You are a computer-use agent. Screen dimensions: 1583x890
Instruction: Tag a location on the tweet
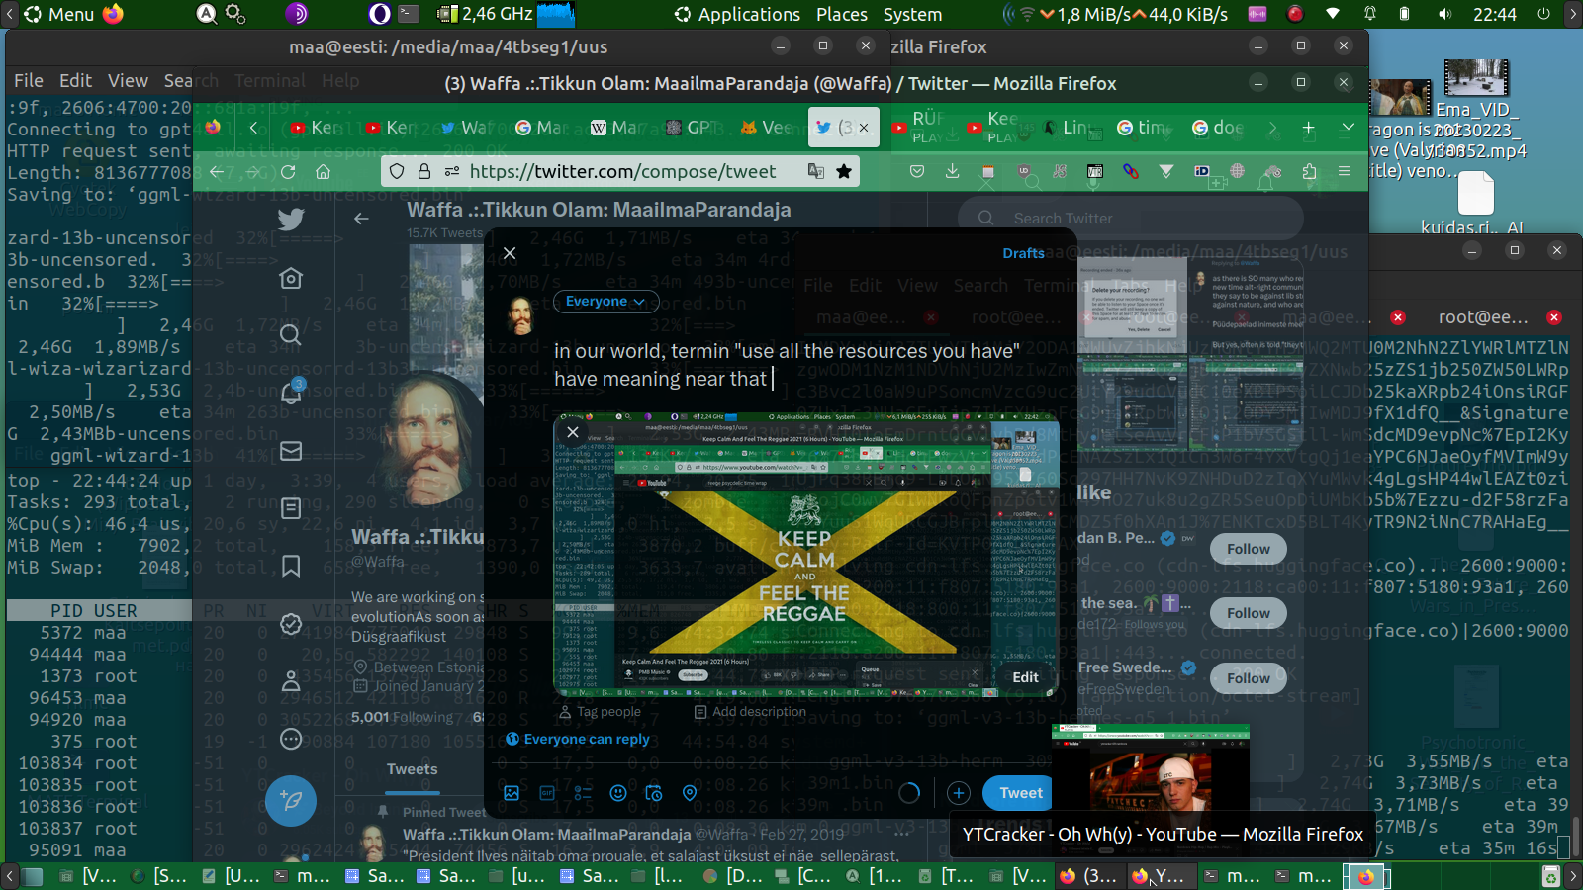pos(690,793)
